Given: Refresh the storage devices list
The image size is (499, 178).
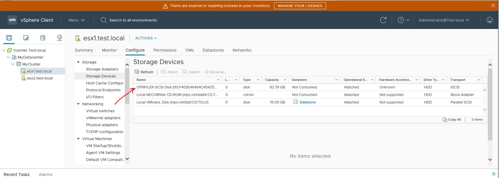Looking at the screenshot, I should pyautogui.click(x=144, y=72).
